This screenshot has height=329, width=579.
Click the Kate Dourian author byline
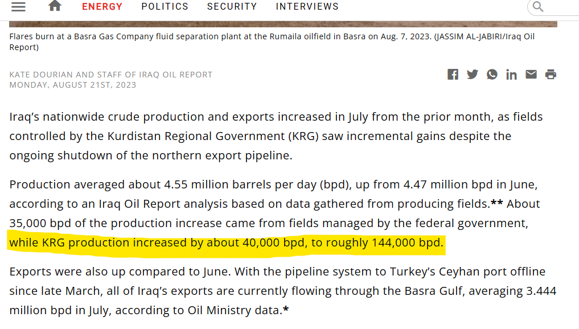pos(110,75)
